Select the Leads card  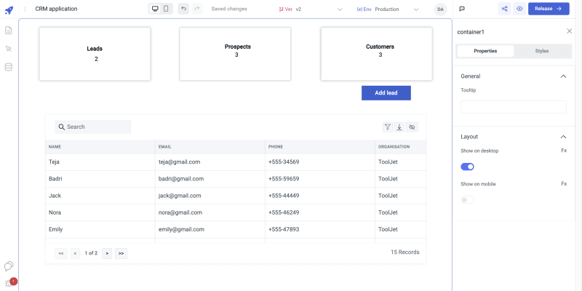(95, 54)
